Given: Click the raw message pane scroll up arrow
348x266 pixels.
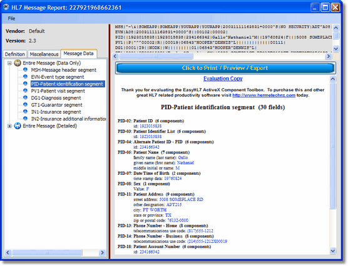Looking at the screenshot, I should click(335, 27).
